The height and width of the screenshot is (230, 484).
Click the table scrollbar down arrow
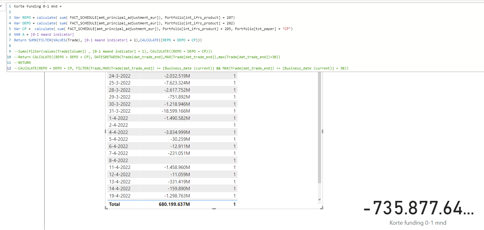[319, 199]
